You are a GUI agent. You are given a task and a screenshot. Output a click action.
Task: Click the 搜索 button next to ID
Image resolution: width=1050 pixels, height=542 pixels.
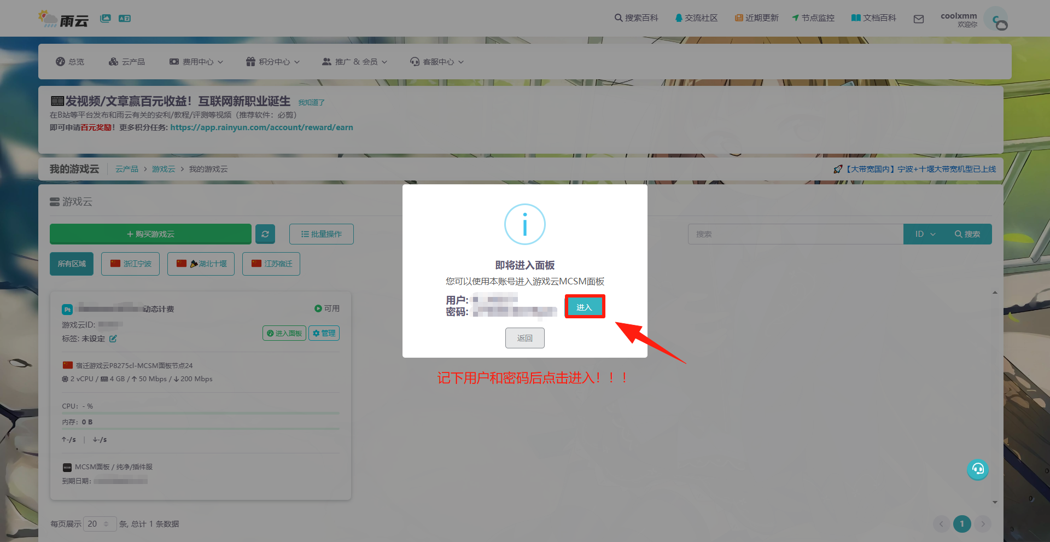pyautogui.click(x=968, y=234)
